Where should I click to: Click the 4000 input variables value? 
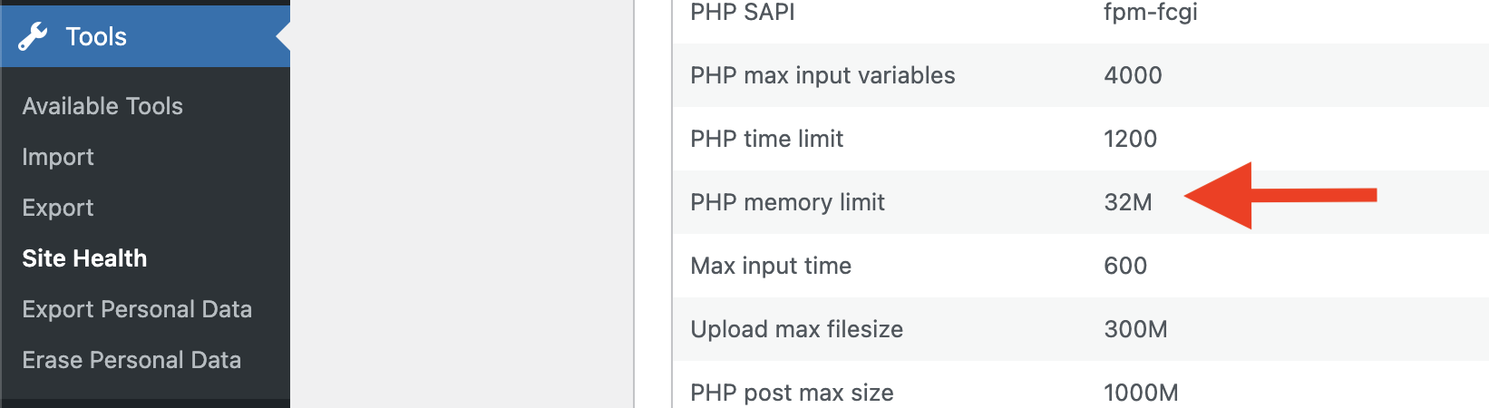click(x=1133, y=75)
